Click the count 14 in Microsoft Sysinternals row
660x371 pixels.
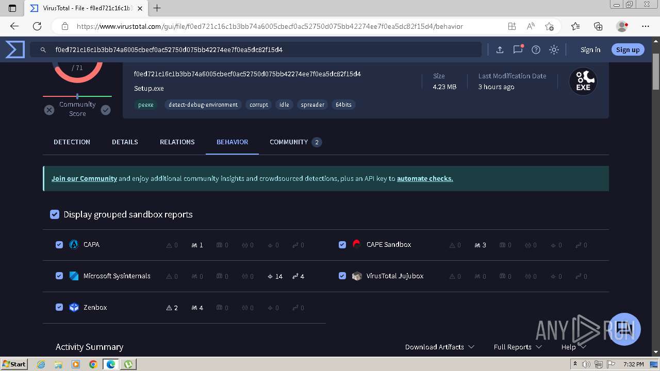tap(275, 276)
